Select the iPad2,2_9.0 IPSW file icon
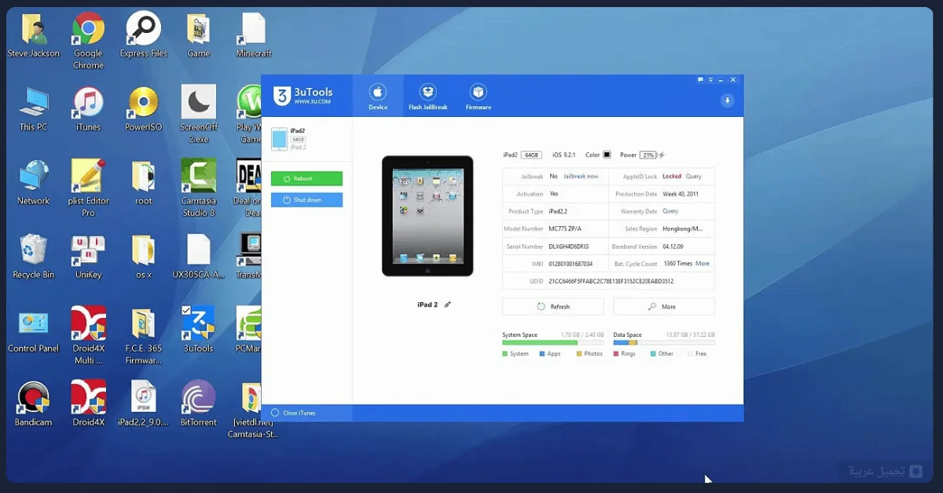This screenshot has height=493, width=943. tap(143, 404)
